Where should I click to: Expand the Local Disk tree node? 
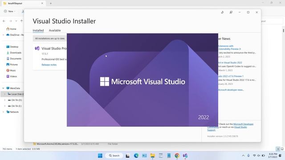(5, 94)
